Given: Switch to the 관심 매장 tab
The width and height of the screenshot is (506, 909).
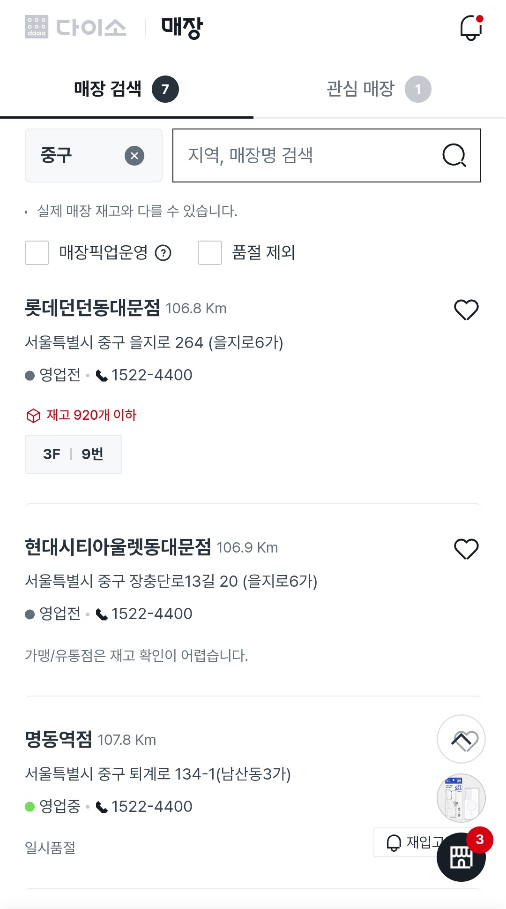Looking at the screenshot, I should 379,89.
